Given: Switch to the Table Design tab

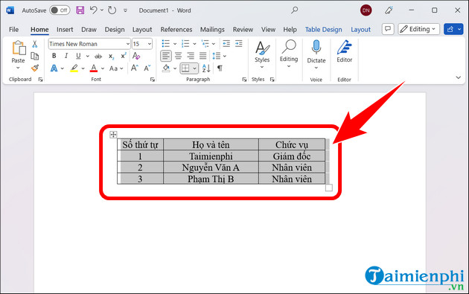Looking at the screenshot, I should point(323,30).
